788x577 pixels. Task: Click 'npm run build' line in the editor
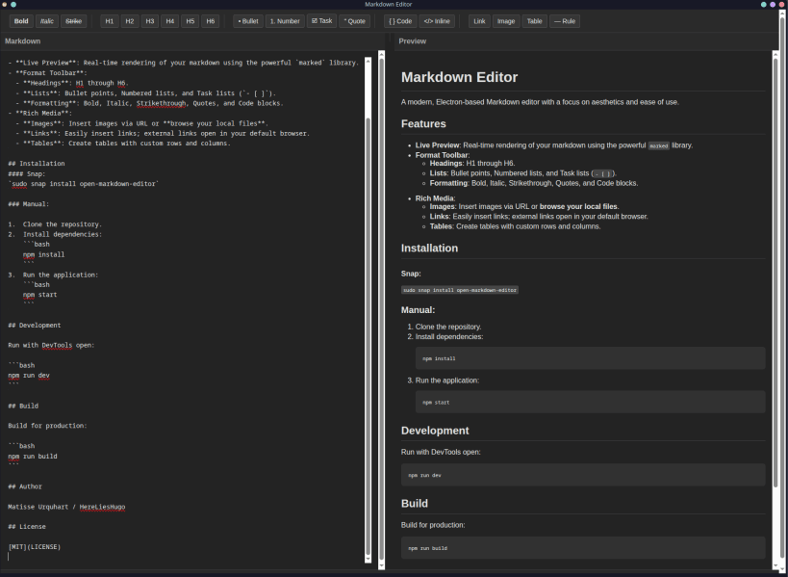tap(32, 457)
